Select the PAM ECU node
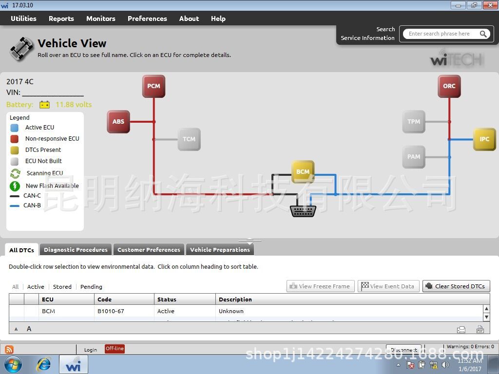The height and width of the screenshot is (374, 499). (x=414, y=157)
